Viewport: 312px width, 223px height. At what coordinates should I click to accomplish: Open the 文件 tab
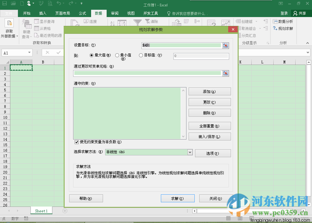pos(9,13)
